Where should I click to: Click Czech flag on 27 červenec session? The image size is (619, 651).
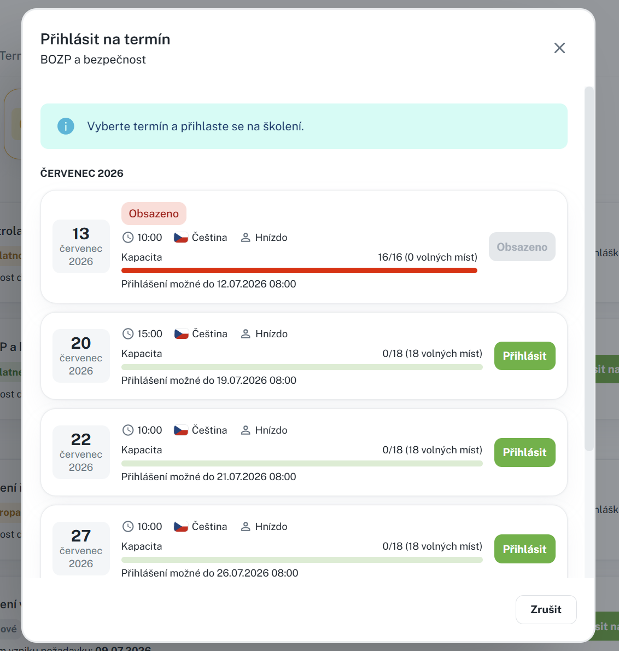pyautogui.click(x=181, y=527)
